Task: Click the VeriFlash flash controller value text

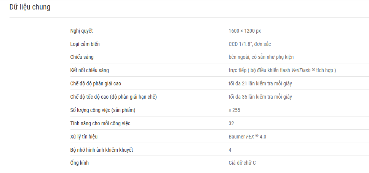Action: coord(282,70)
